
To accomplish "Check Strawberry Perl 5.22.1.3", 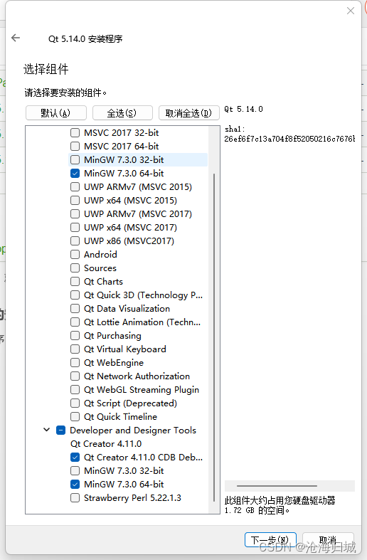I will pyautogui.click(x=75, y=498).
